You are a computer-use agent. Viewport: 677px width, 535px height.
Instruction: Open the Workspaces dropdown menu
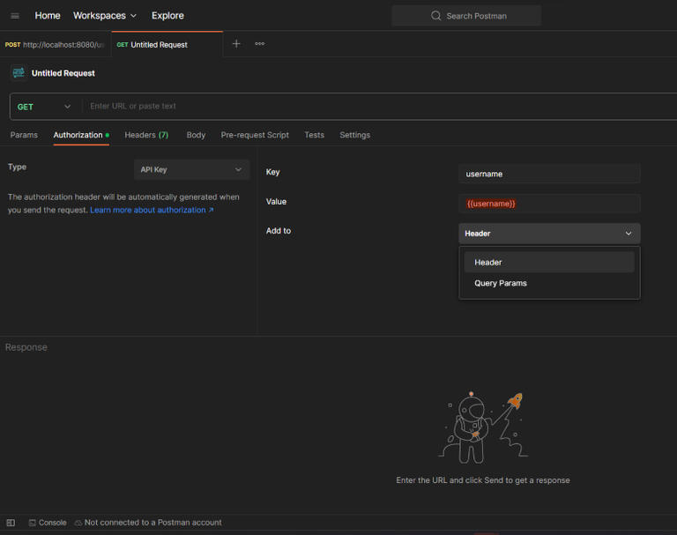(x=105, y=16)
